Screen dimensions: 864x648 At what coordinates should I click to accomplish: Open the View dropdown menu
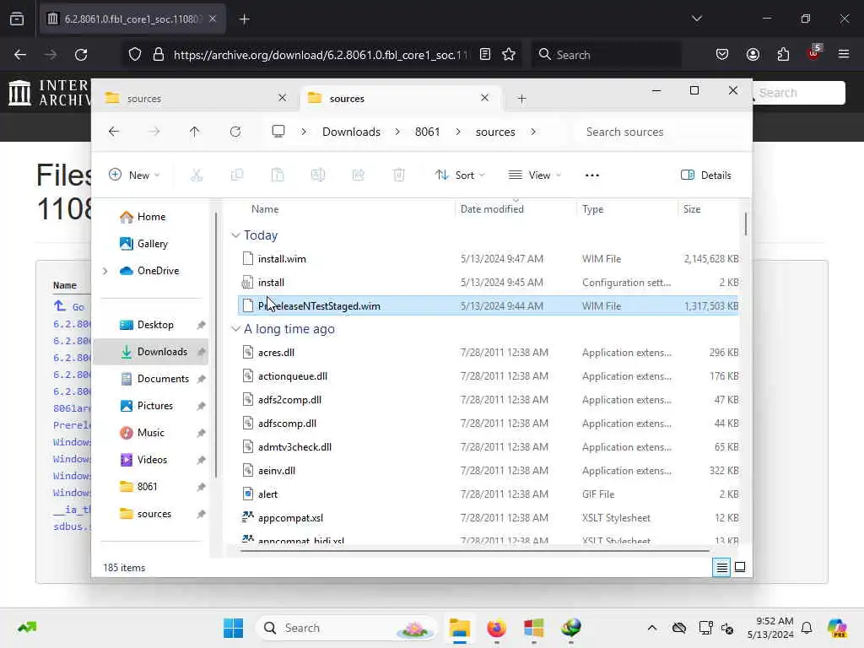[x=534, y=175]
